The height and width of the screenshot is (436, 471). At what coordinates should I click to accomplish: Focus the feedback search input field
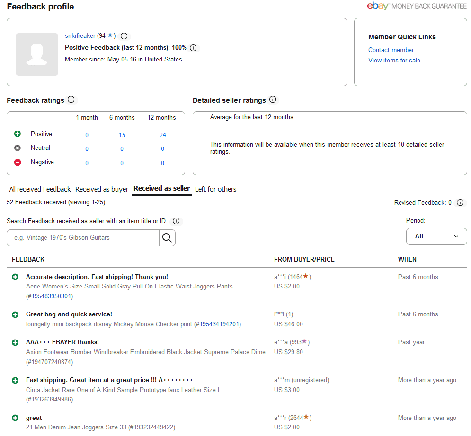[83, 238]
